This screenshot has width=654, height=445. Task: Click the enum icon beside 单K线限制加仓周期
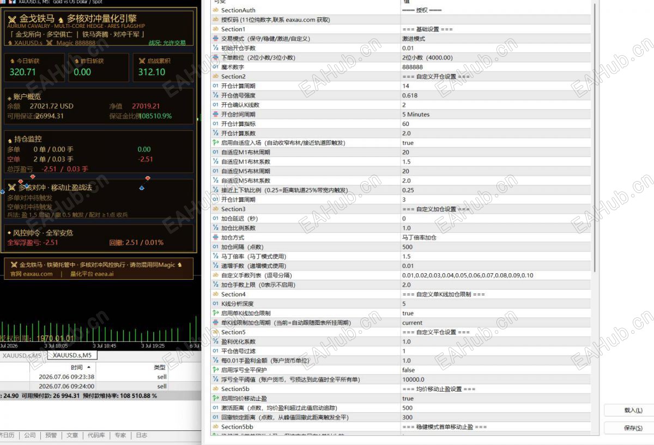(216, 323)
